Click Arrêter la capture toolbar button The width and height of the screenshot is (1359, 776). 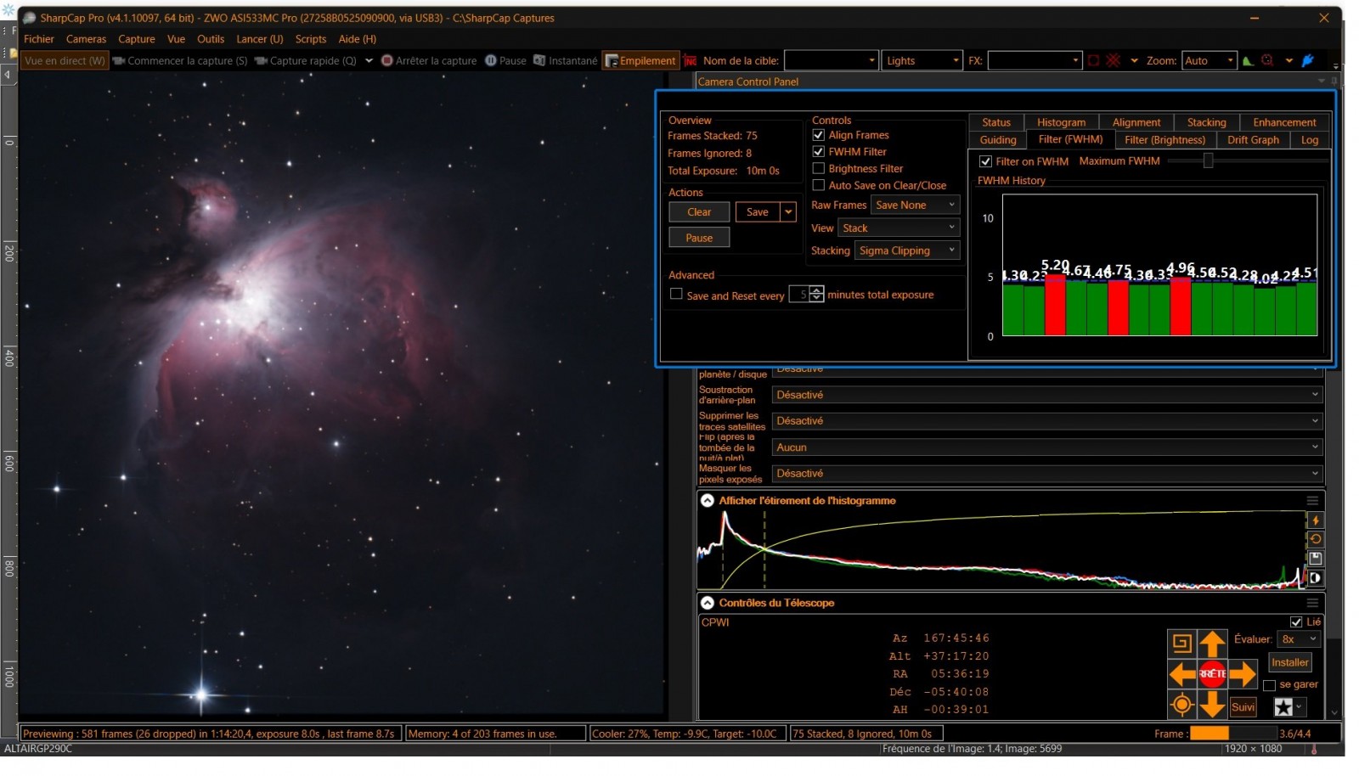pos(429,61)
